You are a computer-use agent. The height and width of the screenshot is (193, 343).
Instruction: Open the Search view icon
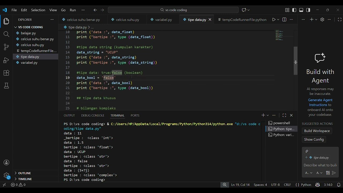(x=6, y=34)
